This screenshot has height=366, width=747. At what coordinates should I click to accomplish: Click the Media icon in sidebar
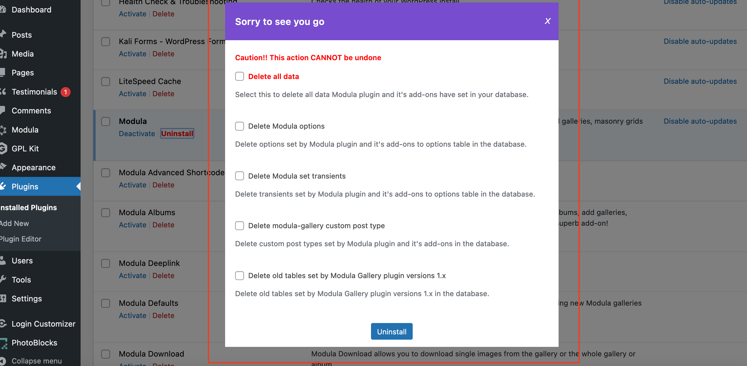(x=3, y=54)
